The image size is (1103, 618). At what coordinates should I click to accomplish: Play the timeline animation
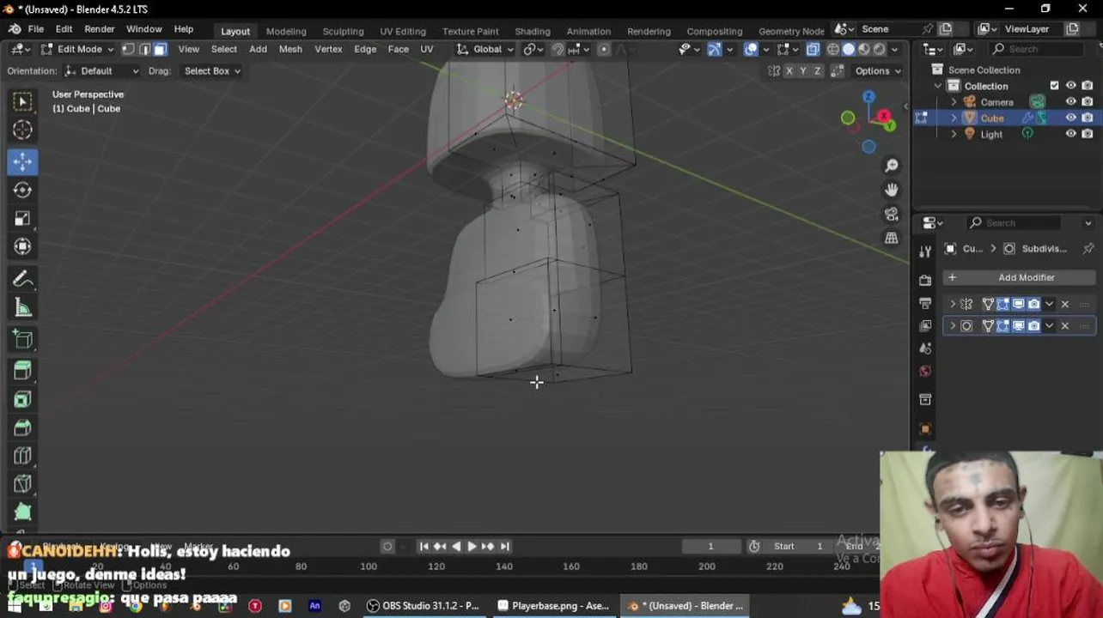point(472,546)
